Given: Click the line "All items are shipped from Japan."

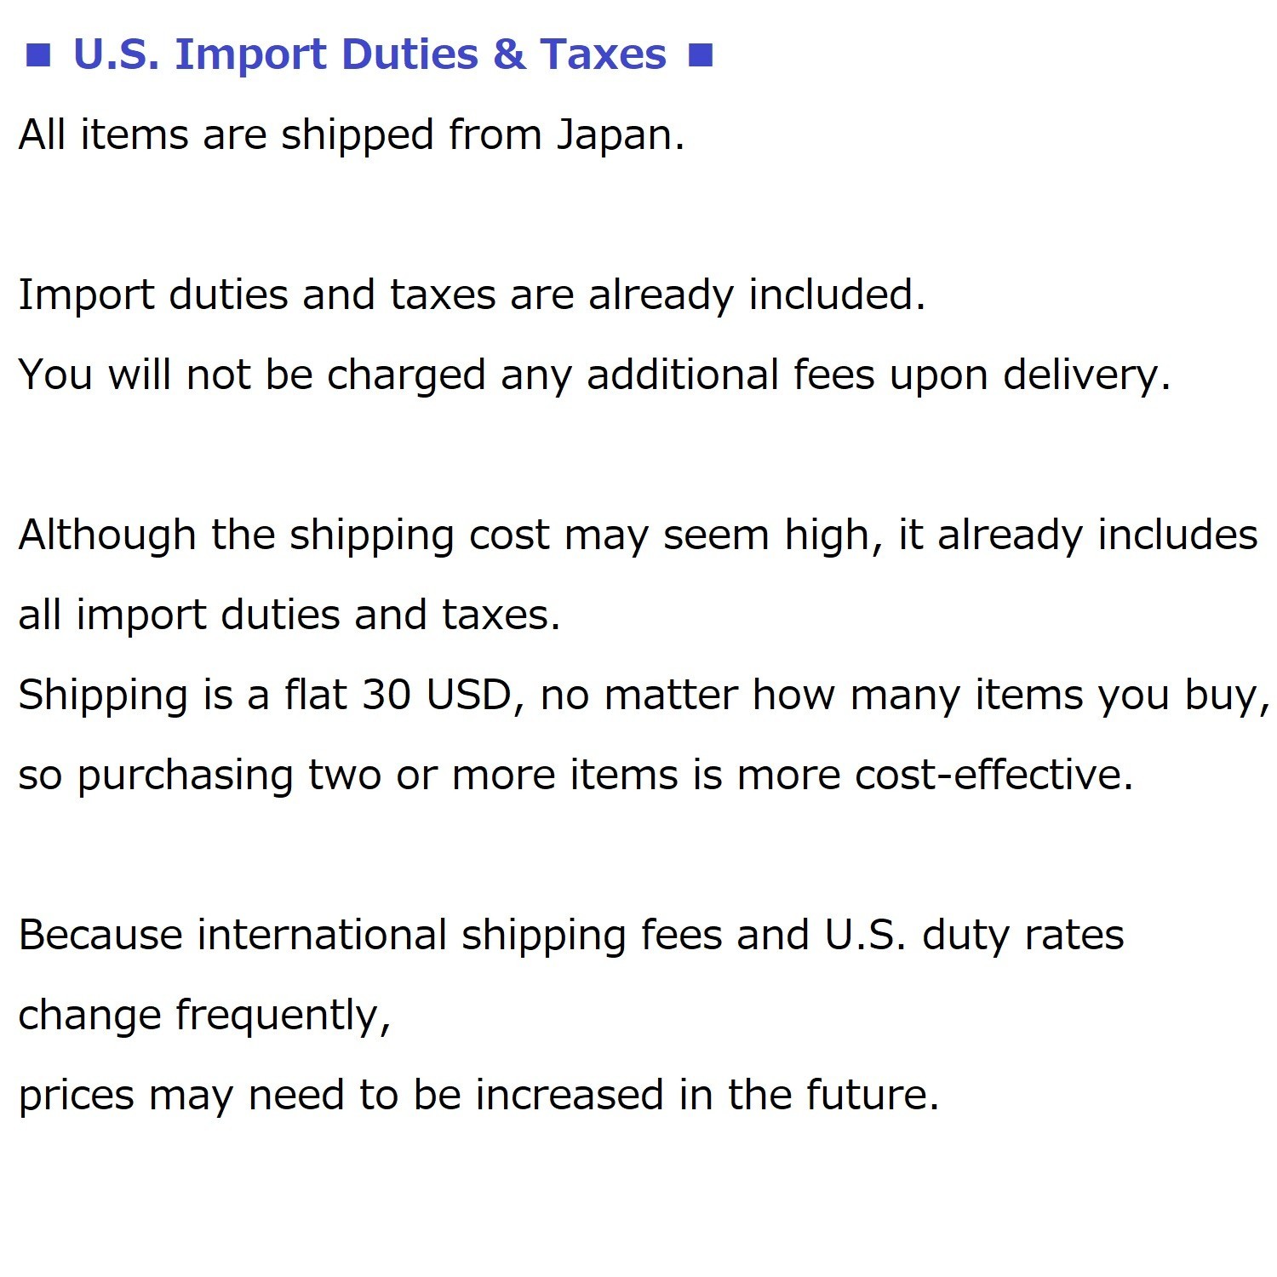Looking at the screenshot, I should click(x=351, y=135).
